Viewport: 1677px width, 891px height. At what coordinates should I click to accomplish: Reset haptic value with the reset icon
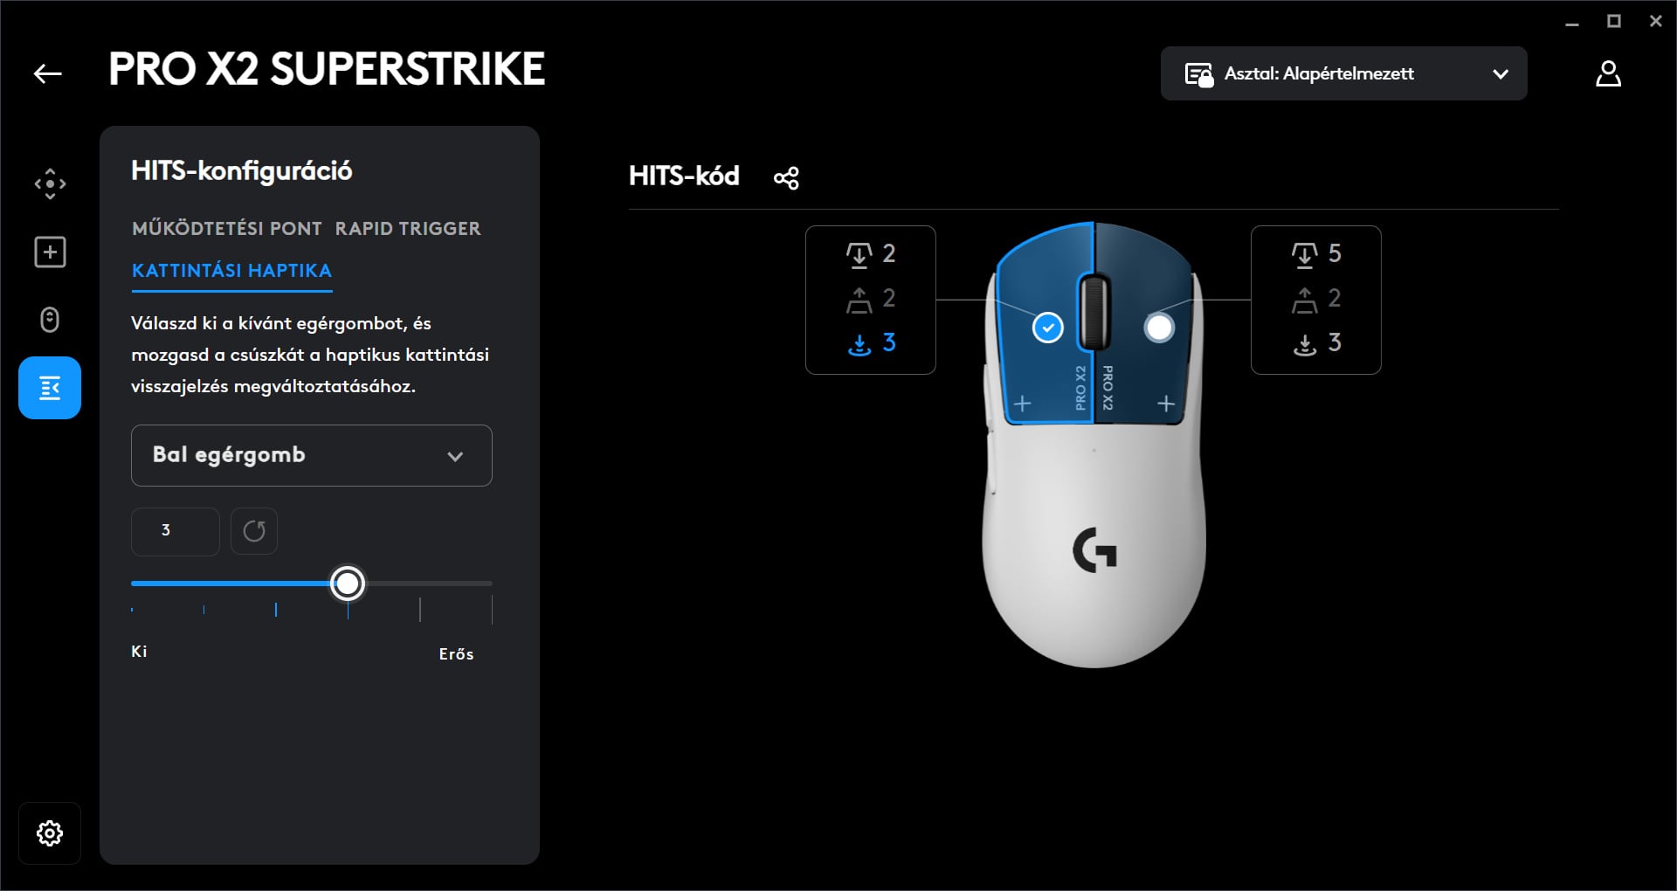254,531
